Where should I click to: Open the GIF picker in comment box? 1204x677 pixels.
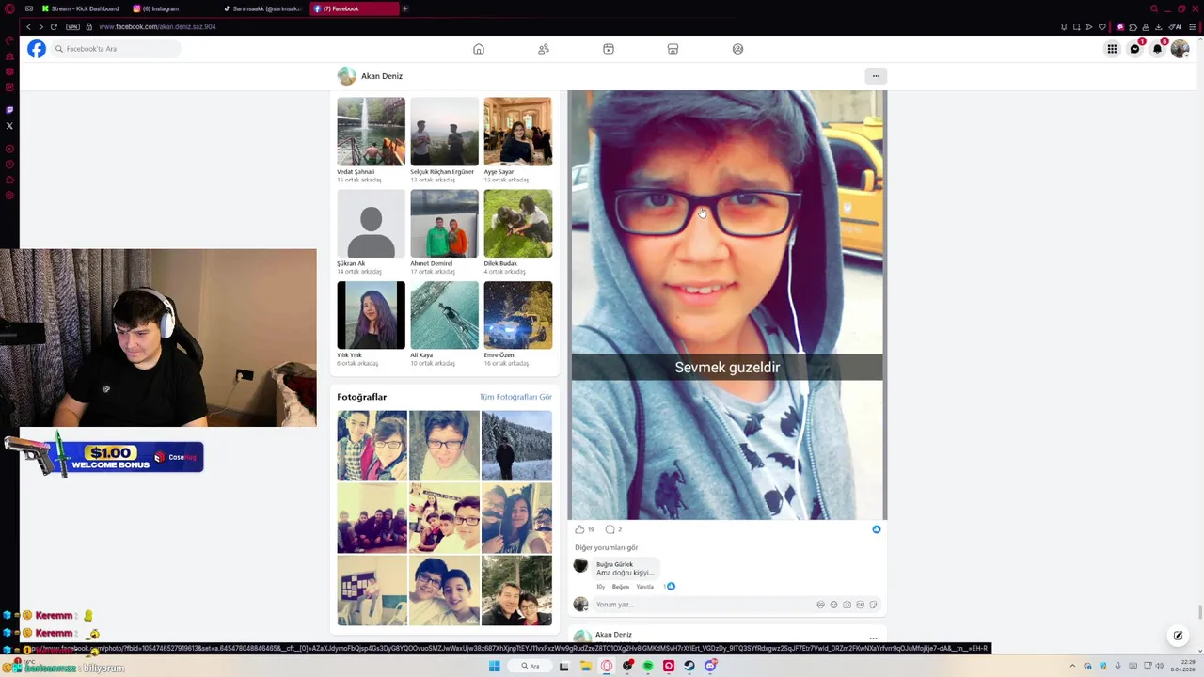(x=860, y=605)
